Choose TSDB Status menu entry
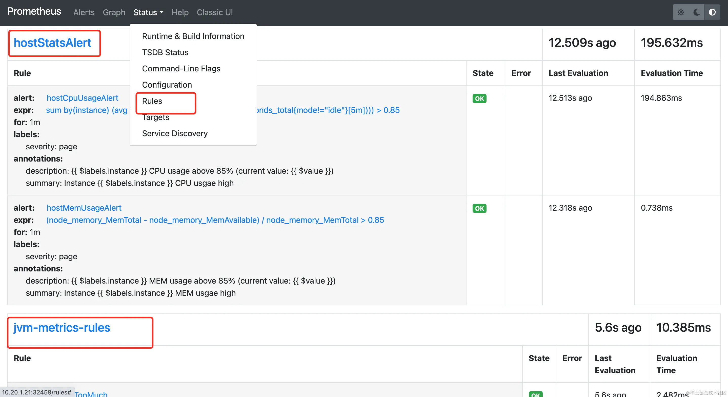728x397 pixels. click(x=165, y=52)
